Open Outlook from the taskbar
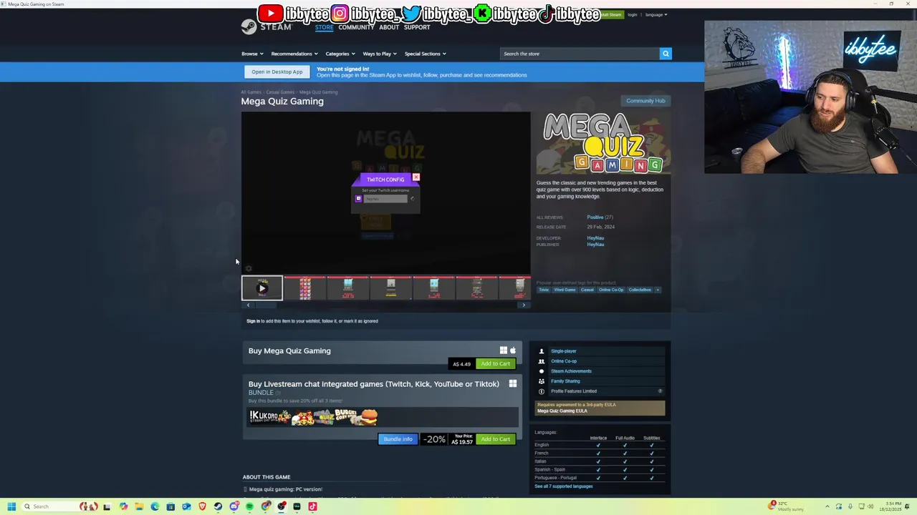 (x=186, y=506)
